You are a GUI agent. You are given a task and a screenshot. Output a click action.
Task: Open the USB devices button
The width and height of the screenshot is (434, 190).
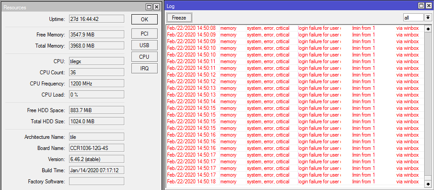pos(144,45)
